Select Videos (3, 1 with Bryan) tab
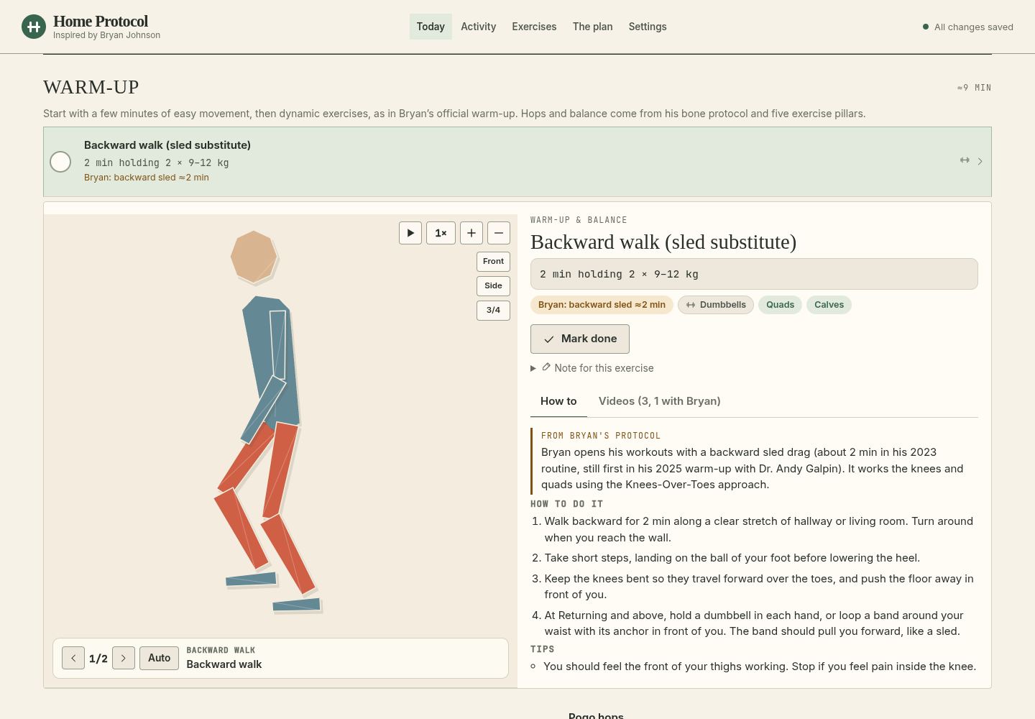Screen dimensions: 1035x719 click(660, 401)
